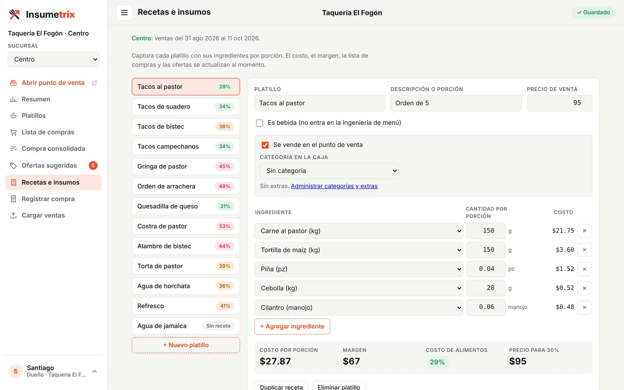Click the Cilantro quantity field 0.06
The width and height of the screenshot is (624, 390).
pyautogui.click(x=486, y=307)
